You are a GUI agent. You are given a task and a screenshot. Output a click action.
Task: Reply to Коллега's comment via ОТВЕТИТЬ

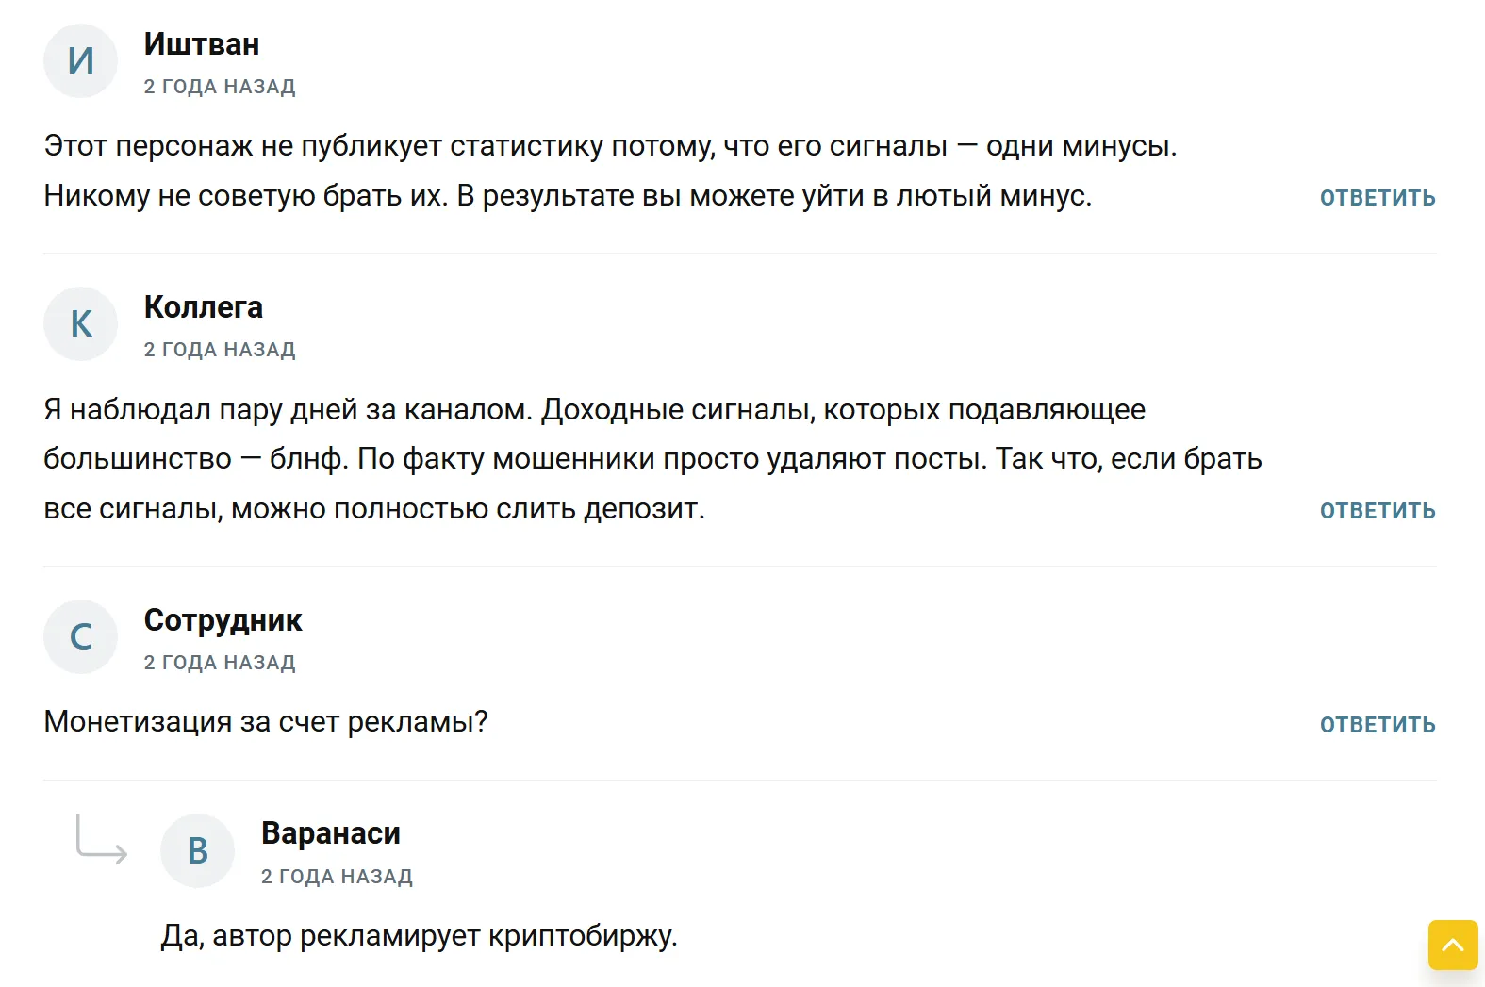point(1378,511)
